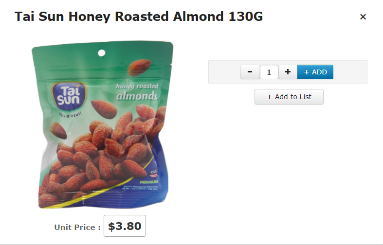Viewport: 383px width, 245px height.
Task: Close the product dialog with the X
Action: coord(363,17)
